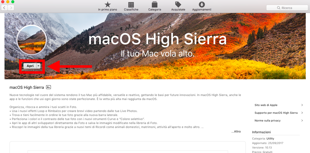Viewport: 310px width, 153px height.
Task: Close the App Store window
Action: 3,2
